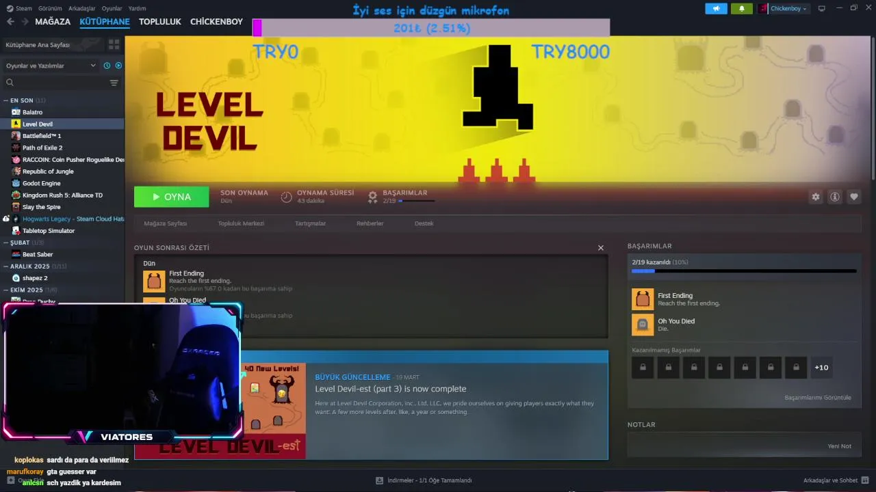Open downloads icon in bottom bar
The height and width of the screenshot is (492, 876).
(x=379, y=480)
